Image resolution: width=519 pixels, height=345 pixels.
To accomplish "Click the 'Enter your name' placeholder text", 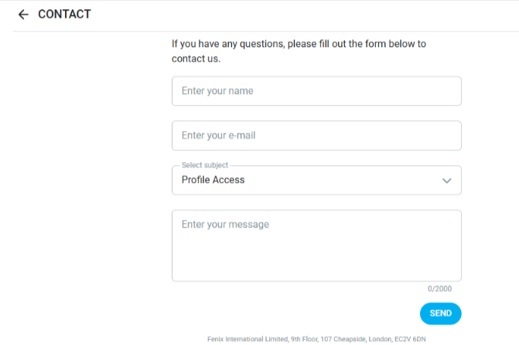I will [x=217, y=91].
